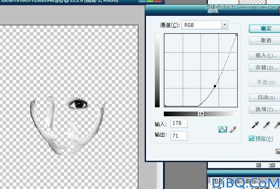Click the horizontal input gradient bar

click(x=201, y=114)
